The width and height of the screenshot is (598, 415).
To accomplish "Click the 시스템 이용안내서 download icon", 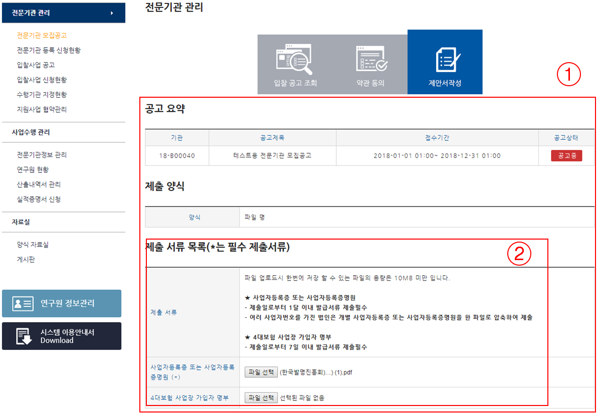I will (x=24, y=336).
